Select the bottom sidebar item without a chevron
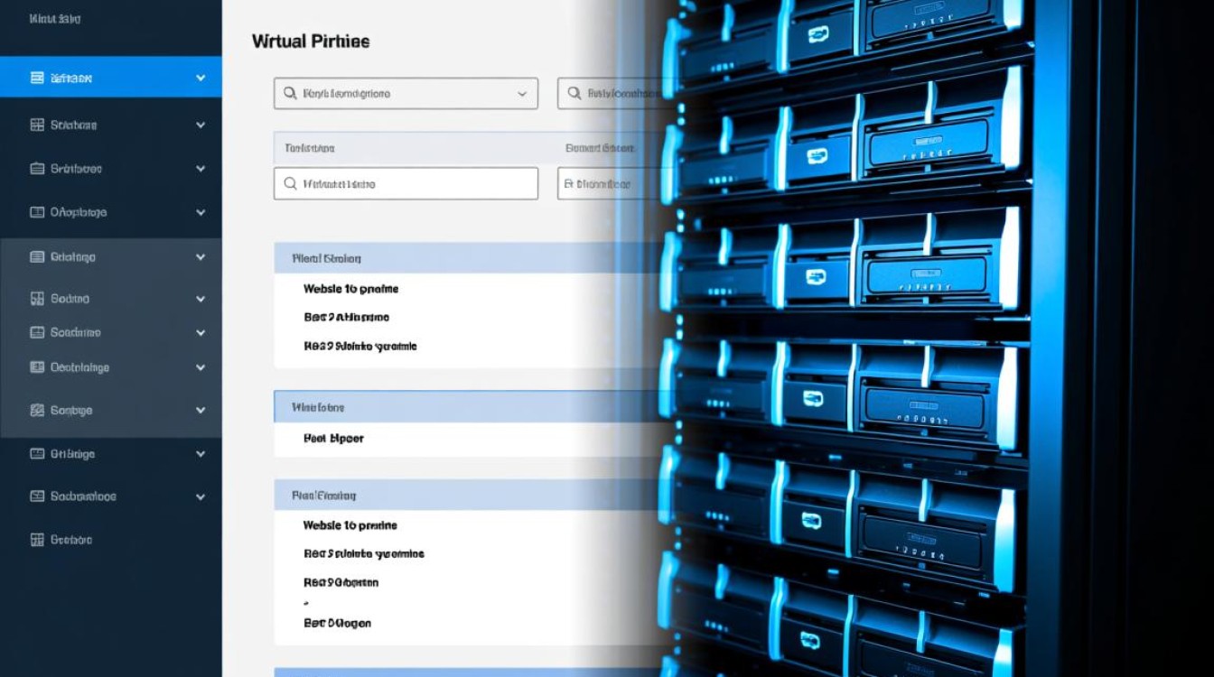 [71, 541]
